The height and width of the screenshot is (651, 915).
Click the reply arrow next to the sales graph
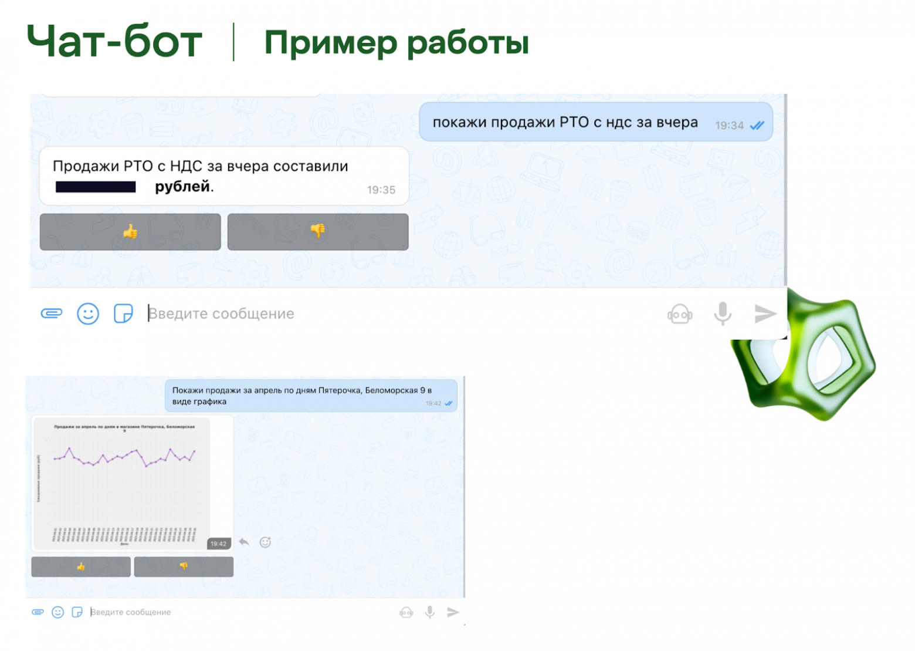click(245, 542)
